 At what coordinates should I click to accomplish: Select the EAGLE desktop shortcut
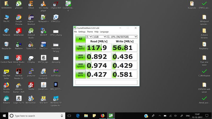(31, 5)
